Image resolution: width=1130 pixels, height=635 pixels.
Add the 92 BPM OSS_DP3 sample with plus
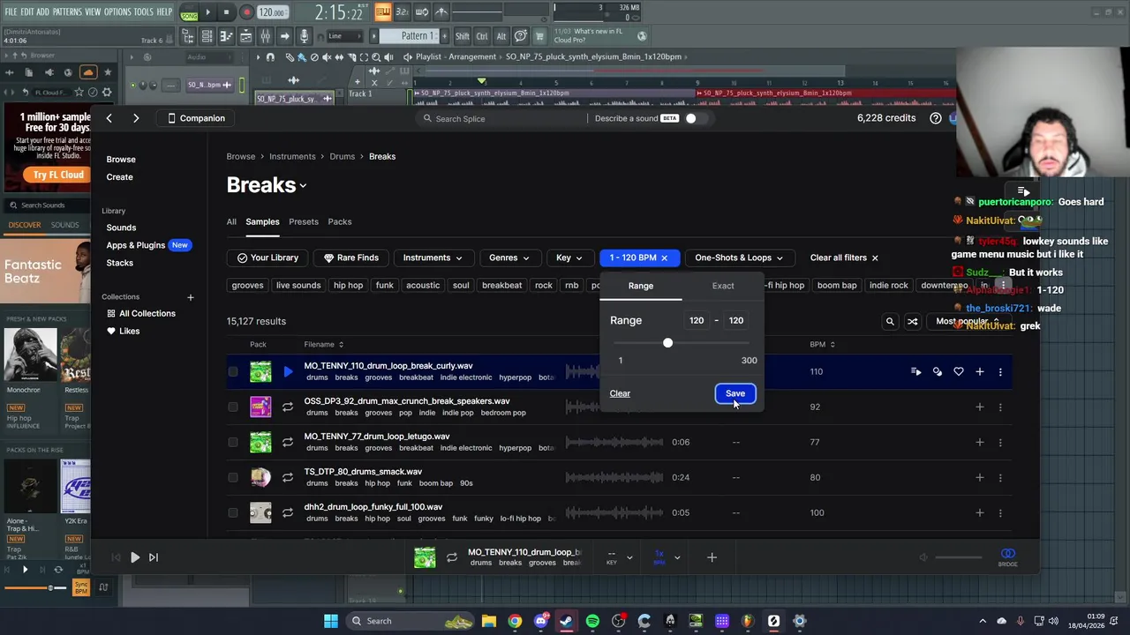coord(980,407)
